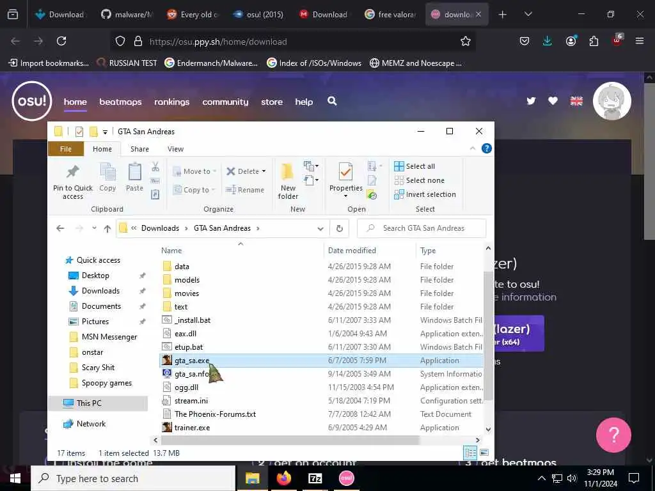Image resolution: width=655 pixels, height=491 pixels.
Task: Open Windows Start menu
Action: (15, 478)
